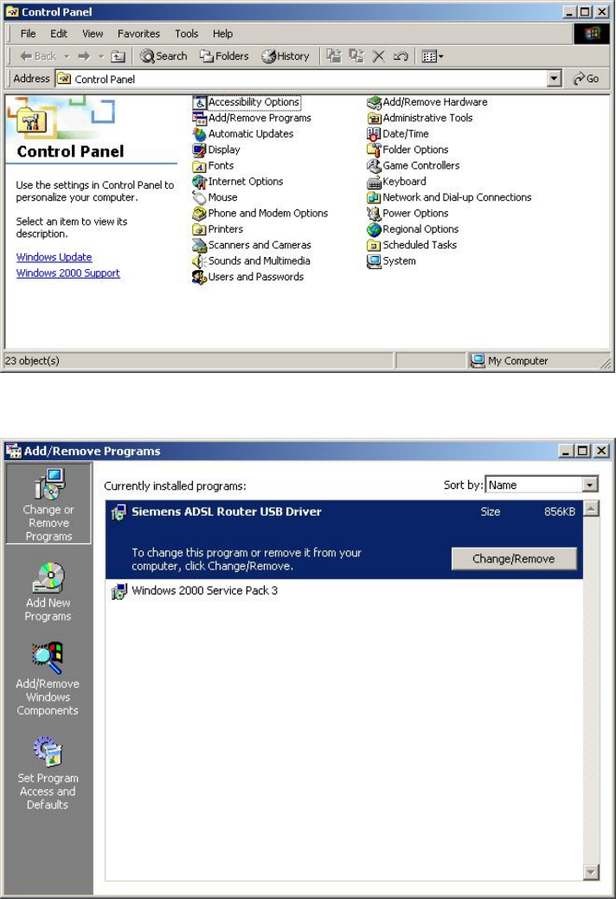
Task: Follow the Windows Update link
Action: coord(54,258)
